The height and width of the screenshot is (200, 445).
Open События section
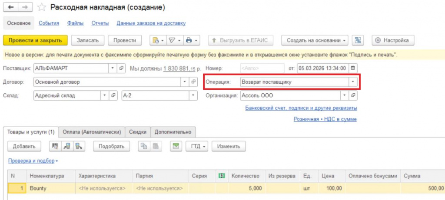[49, 23]
